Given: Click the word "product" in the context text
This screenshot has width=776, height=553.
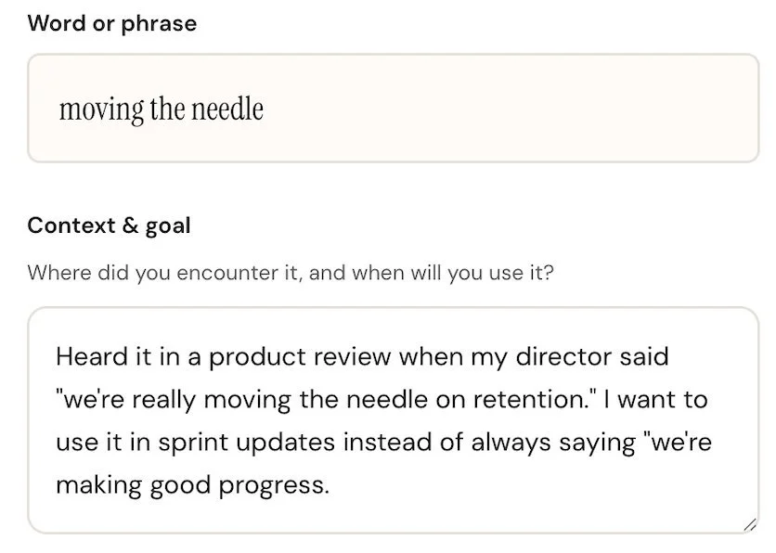Looking at the screenshot, I should pos(257,356).
